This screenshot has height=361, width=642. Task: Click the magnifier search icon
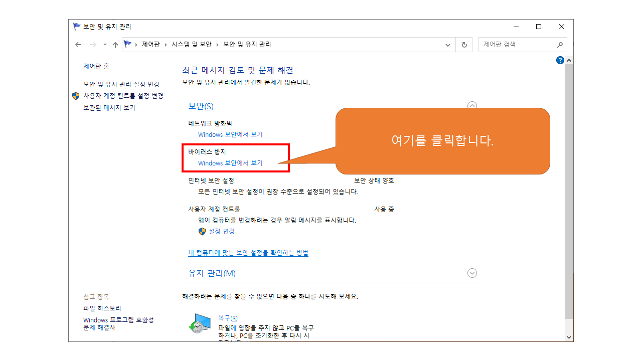(560, 45)
